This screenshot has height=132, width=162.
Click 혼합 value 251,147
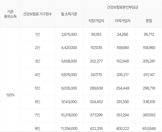149,75
